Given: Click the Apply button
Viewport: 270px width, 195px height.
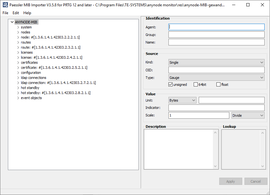Looking at the screenshot, I should [231, 181].
